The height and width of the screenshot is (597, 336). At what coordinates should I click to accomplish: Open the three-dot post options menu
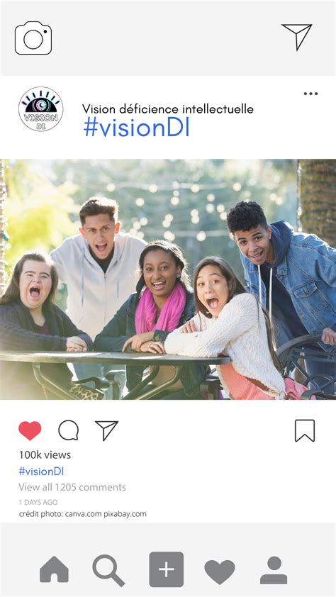[310, 94]
